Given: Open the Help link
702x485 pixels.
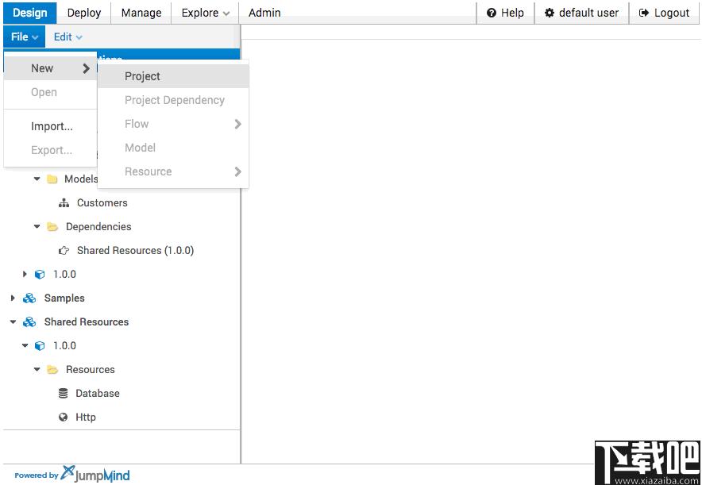Looking at the screenshot, I should point(506,13).
